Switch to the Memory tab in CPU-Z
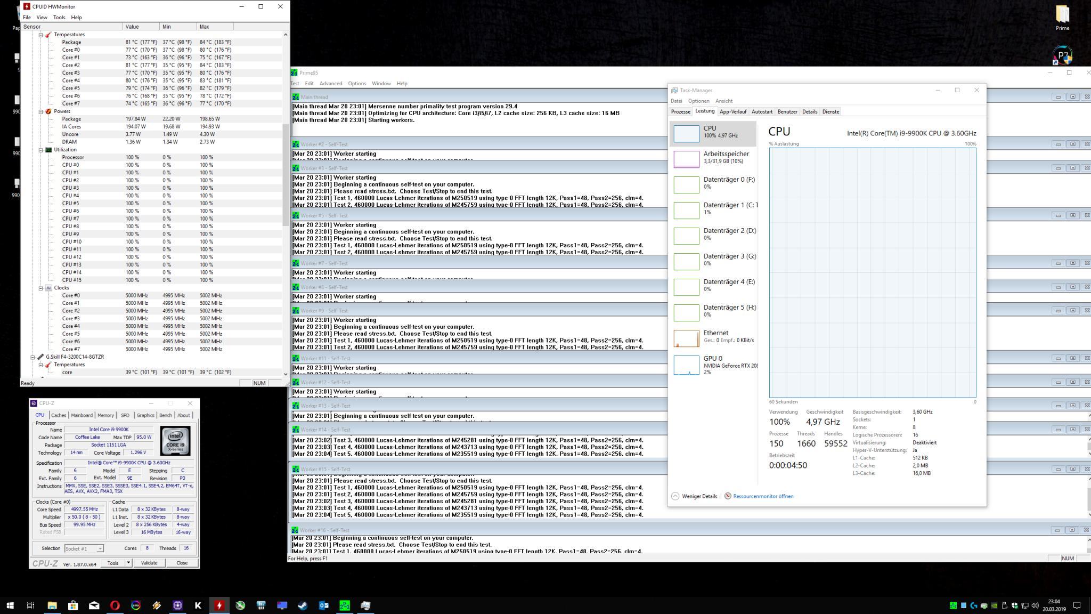 (105, 415)
